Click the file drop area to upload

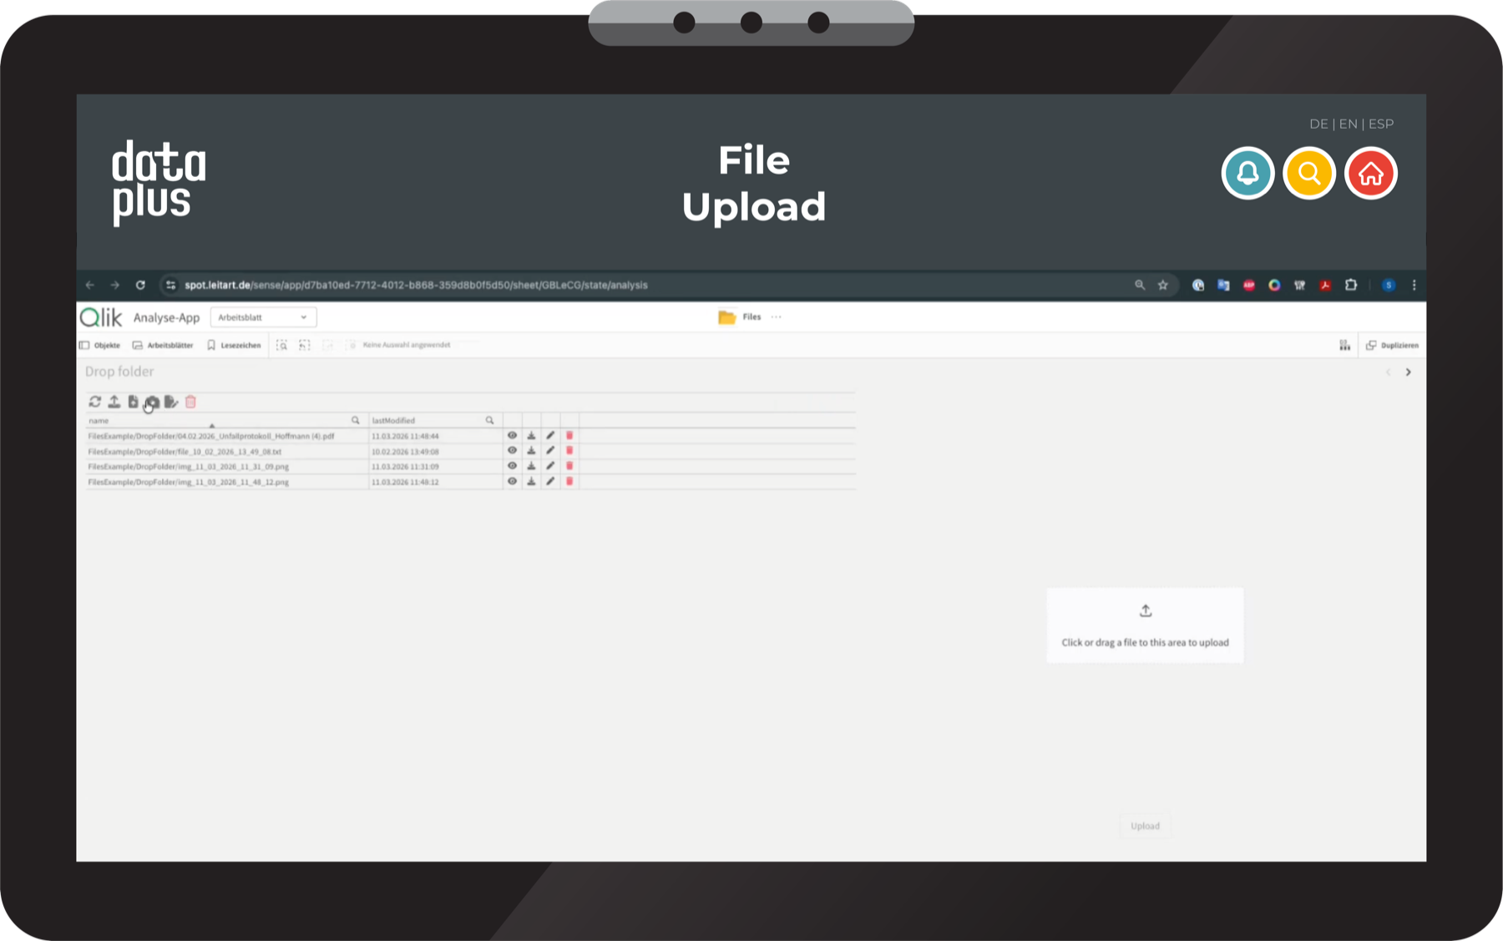[x=1145, y=625]
